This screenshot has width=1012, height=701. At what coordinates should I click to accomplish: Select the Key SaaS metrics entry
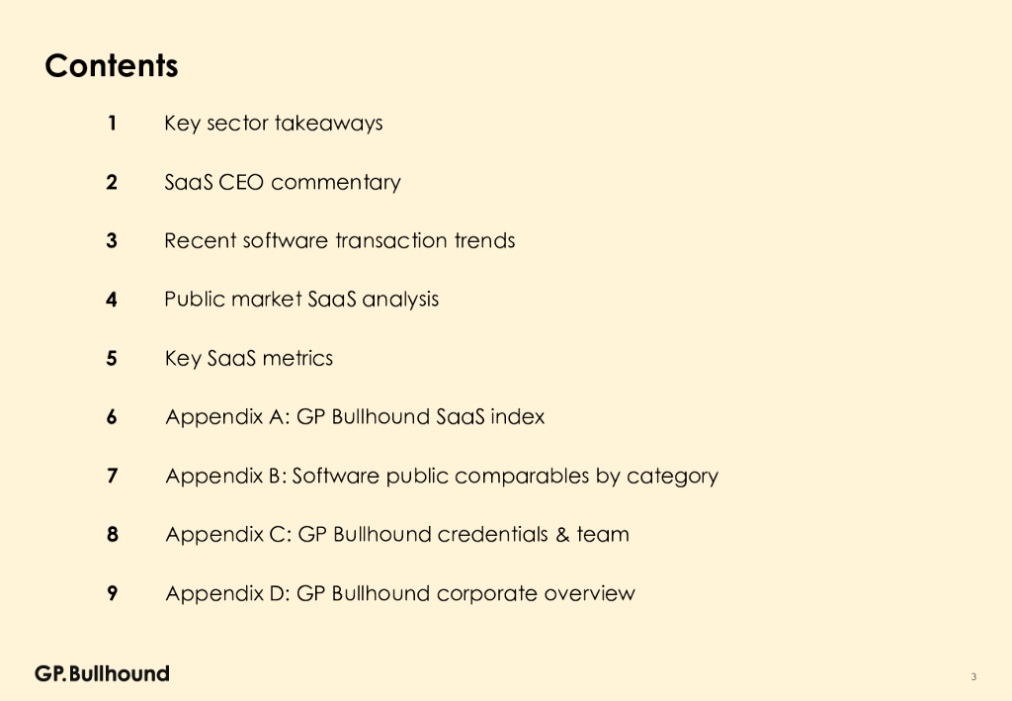(248, 358)
